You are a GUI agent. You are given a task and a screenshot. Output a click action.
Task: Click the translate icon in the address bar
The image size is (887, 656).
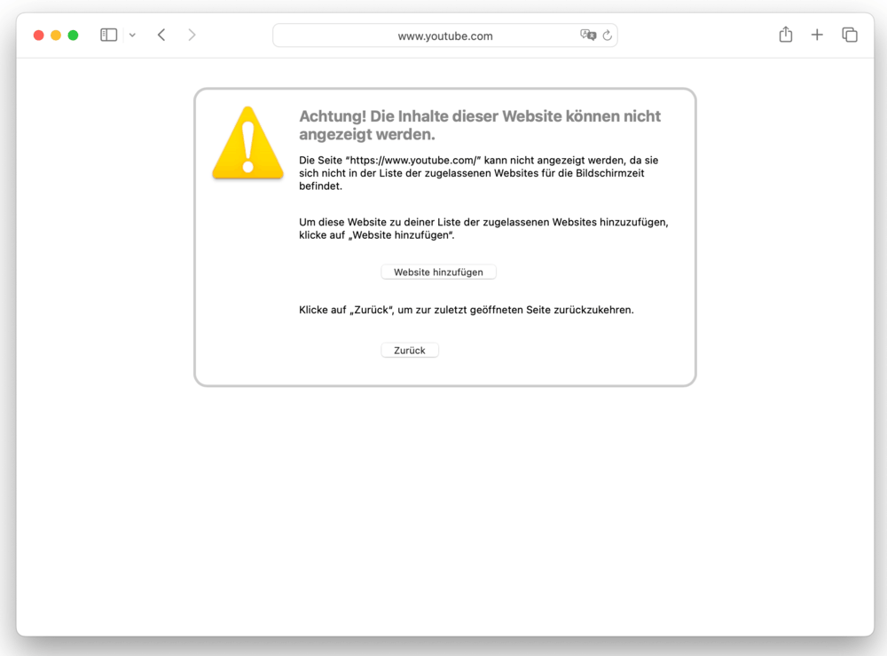click(588, 36)
